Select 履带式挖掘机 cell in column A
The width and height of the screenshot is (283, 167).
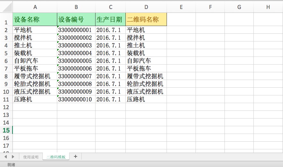tap(35, 76)
